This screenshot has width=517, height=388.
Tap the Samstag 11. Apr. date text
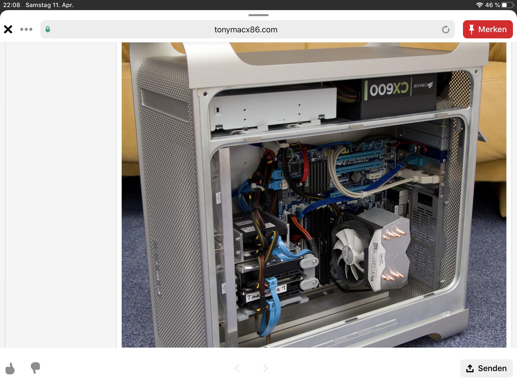pos(49,5)
